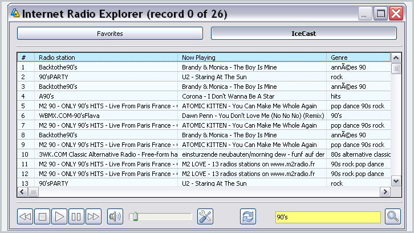Sort by the # column header
Image resolution: width=414 pixels, height=233 pixels.
(26, 58)
